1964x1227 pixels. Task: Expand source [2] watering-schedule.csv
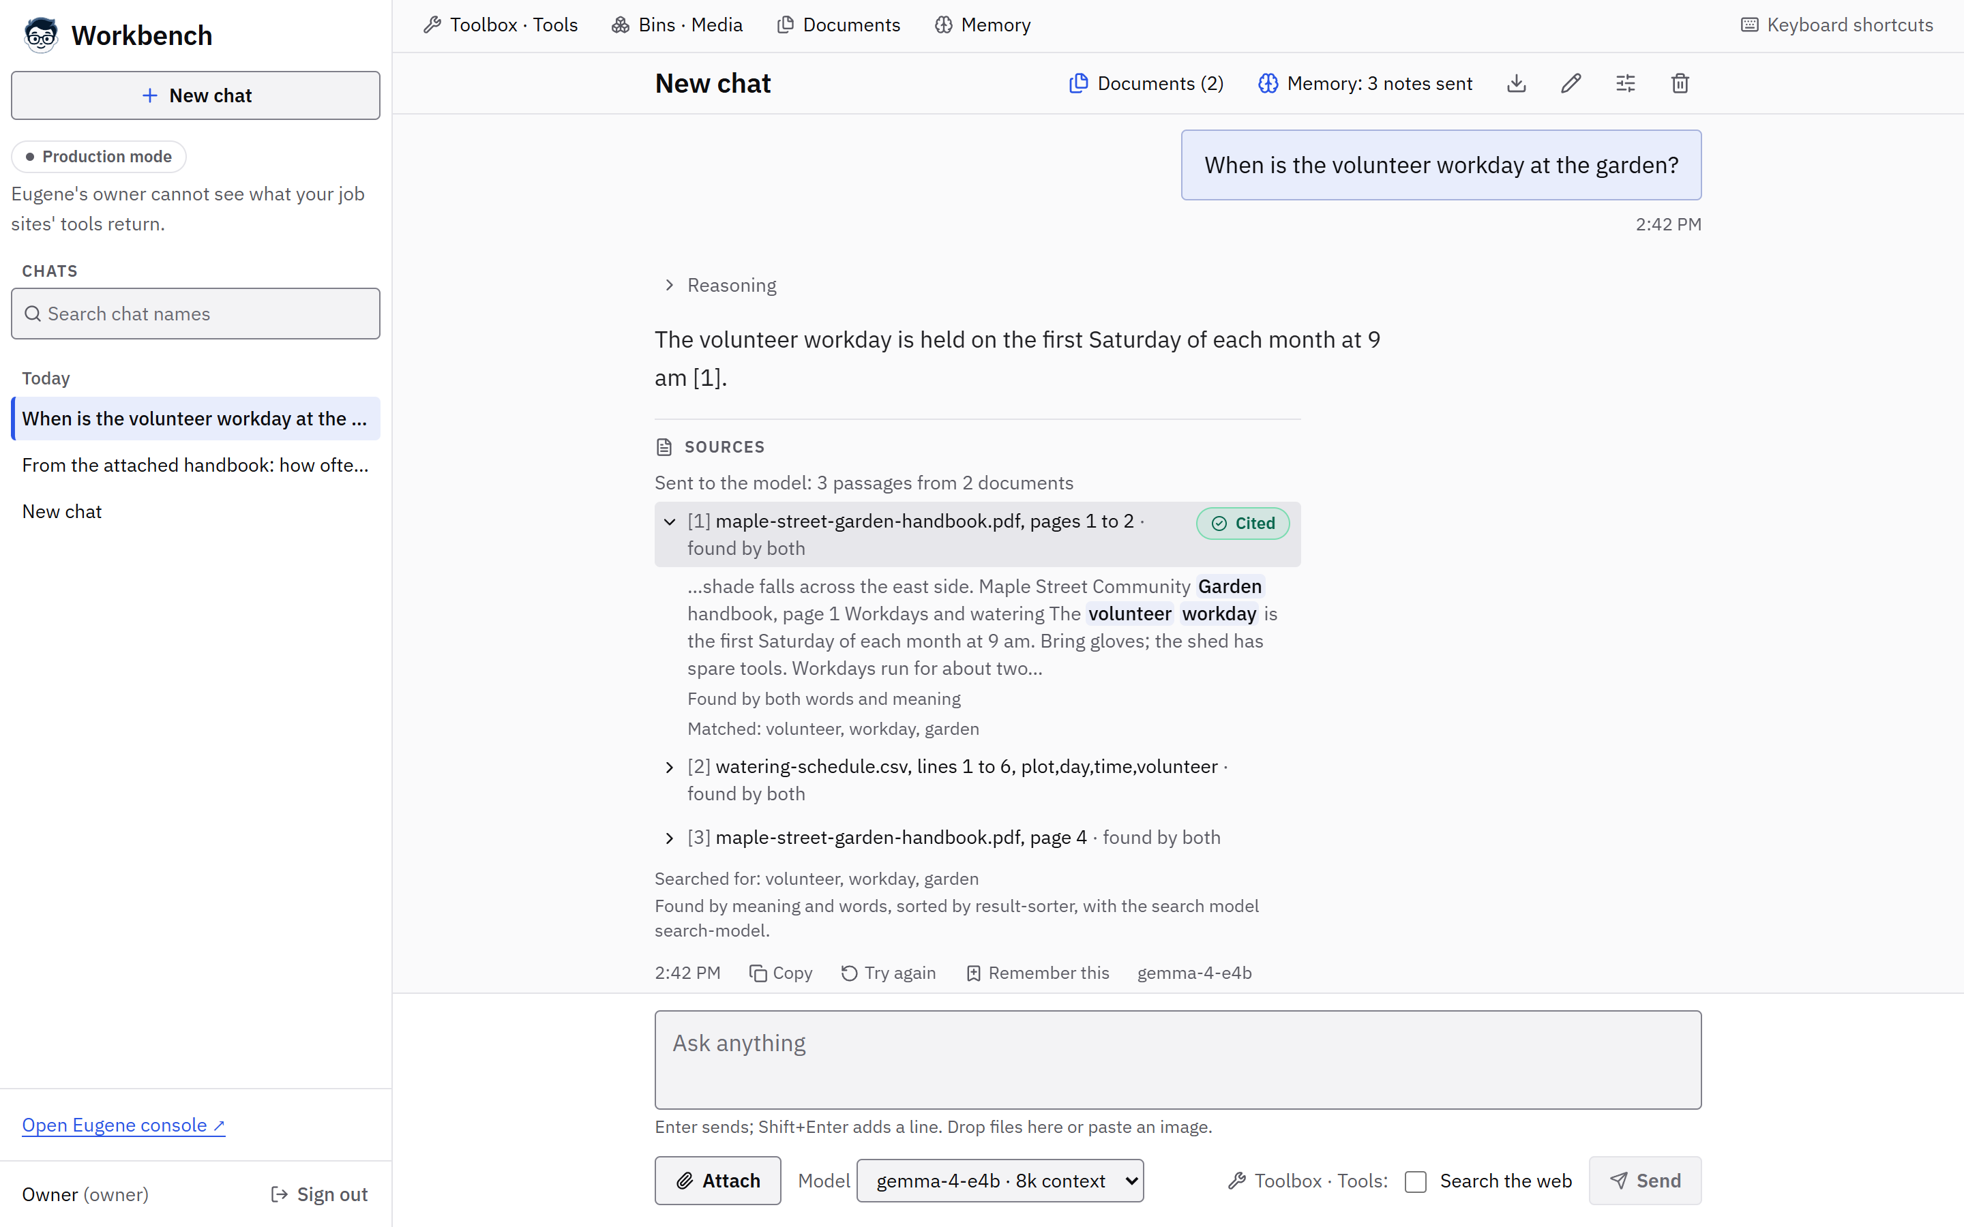[977, 780]
